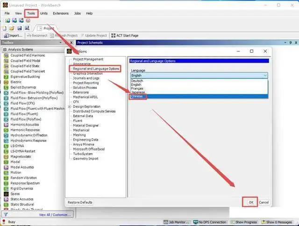Open the Tools menu
This screenshot has width=299, height=226.
(x=31, y=14)
